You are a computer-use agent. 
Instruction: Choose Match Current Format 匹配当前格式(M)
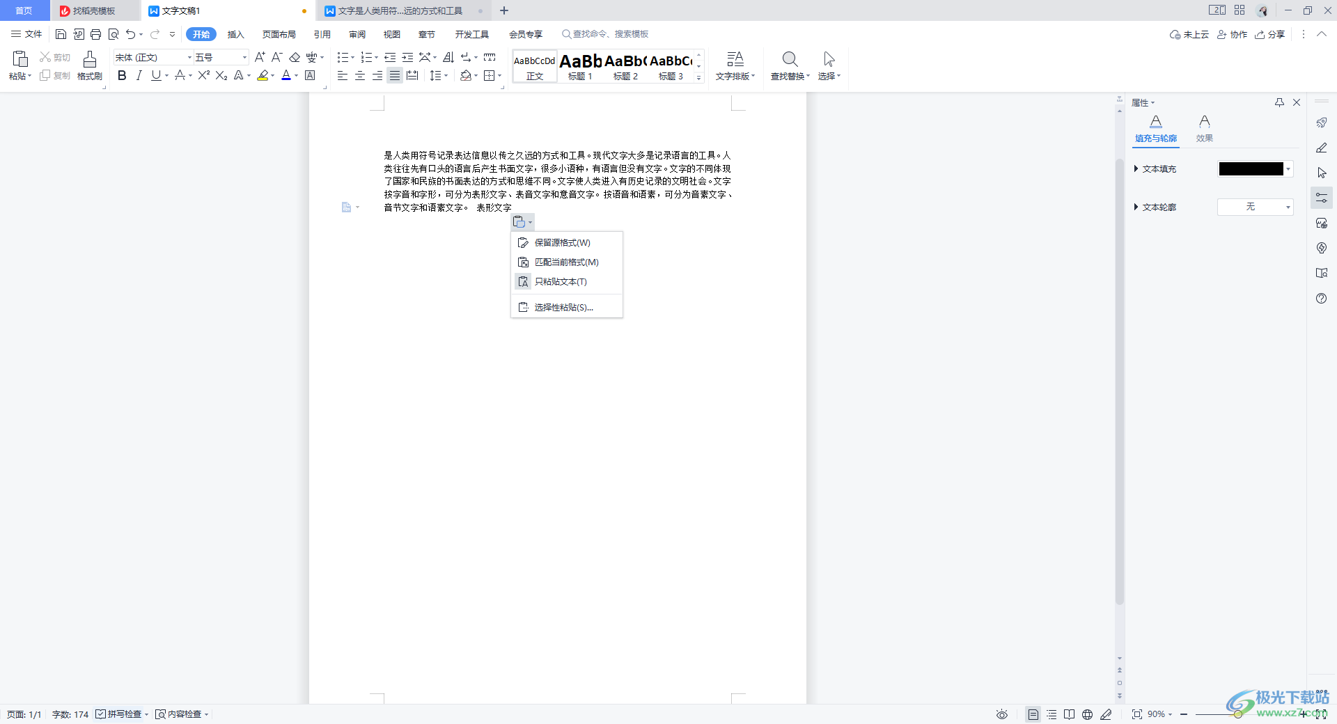567,262
